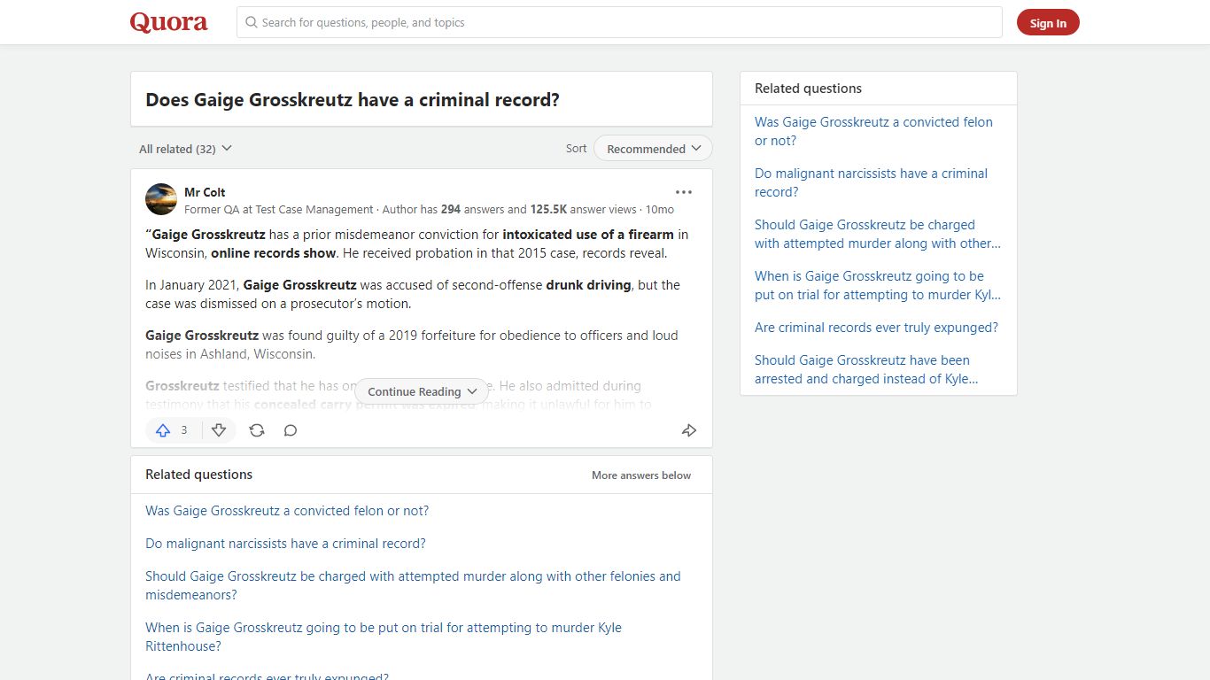The height and width of the screenshot is (680, 1210).
Task: Open Mr Colt author name link
Action: (205, 192)
